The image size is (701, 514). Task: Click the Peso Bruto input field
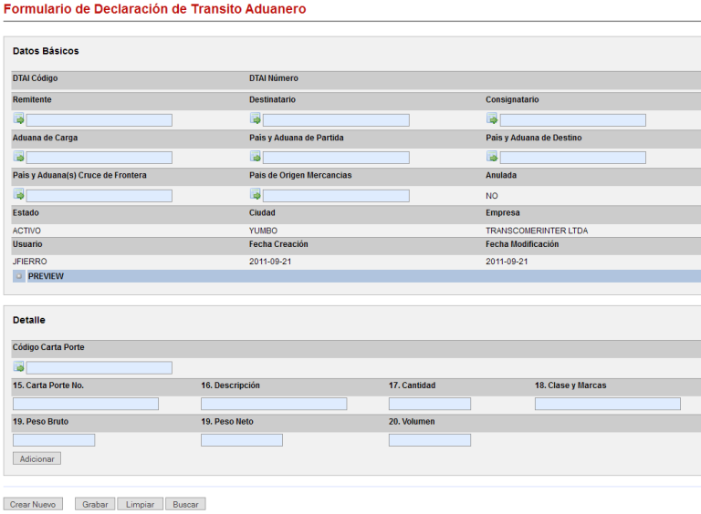pyautogui.click(x=54, y=440)
